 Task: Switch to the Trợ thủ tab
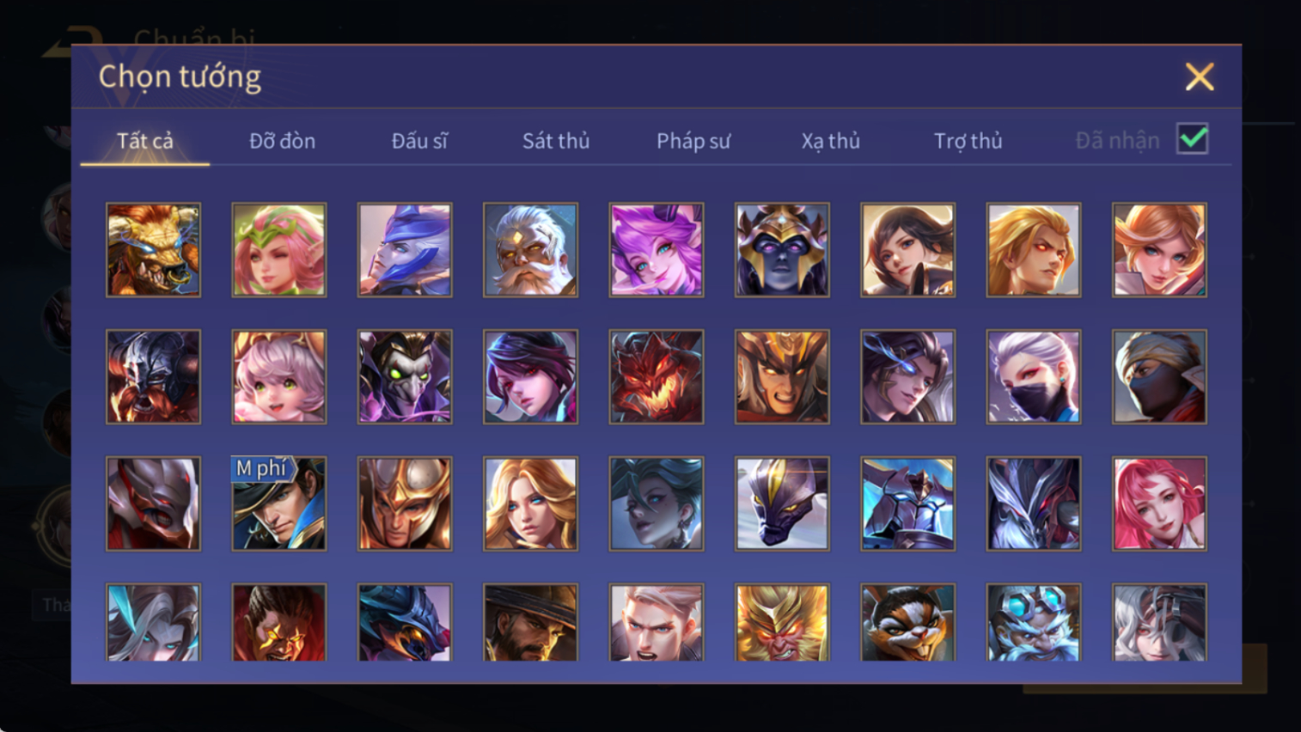[968, 141]
